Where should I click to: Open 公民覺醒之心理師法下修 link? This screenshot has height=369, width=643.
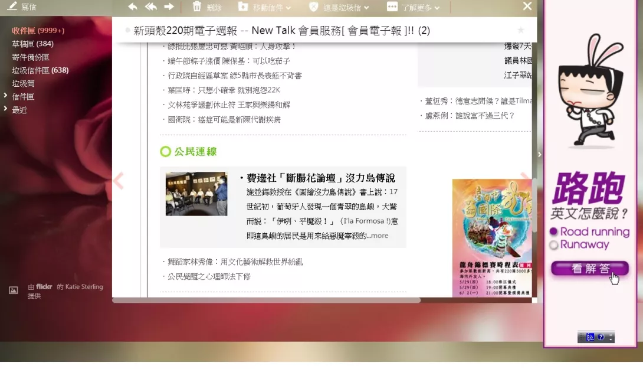[x=209, y=277]
